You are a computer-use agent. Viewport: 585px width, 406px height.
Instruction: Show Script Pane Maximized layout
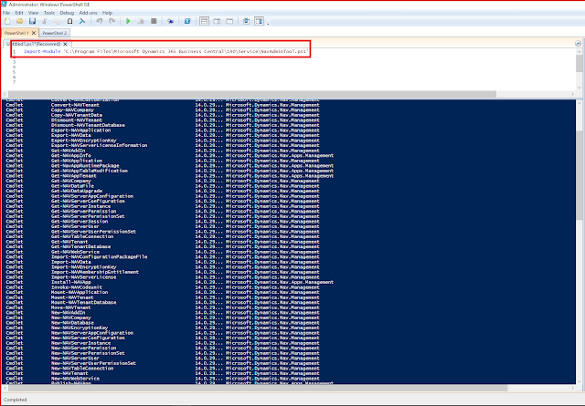point(229,21)
